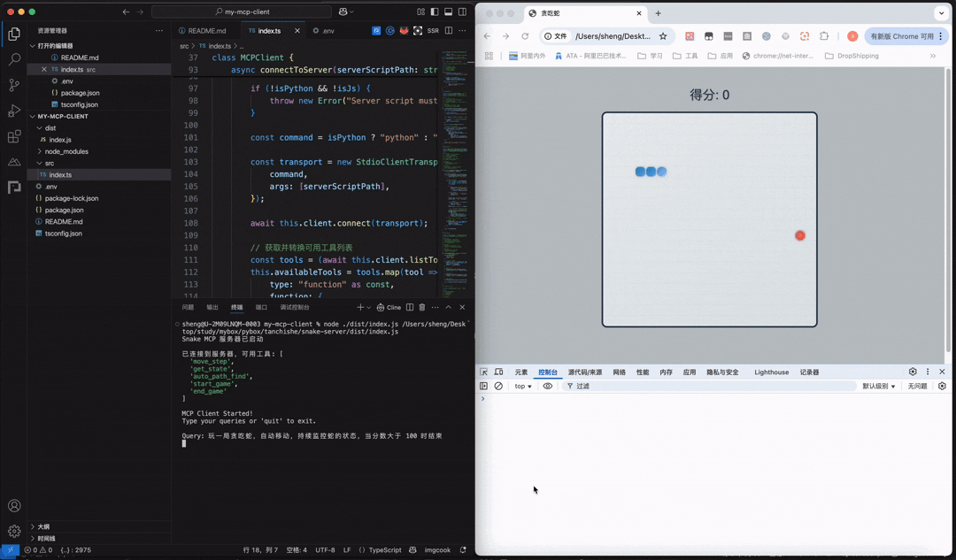Switch to the README.md editor tab
The height and width of the screenshot is (560, 956).
[206, 31]
